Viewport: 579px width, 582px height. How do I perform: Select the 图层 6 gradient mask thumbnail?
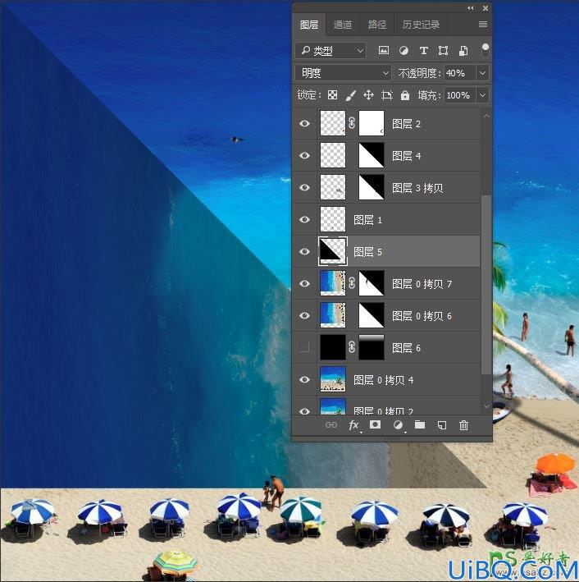click(372, 347)
